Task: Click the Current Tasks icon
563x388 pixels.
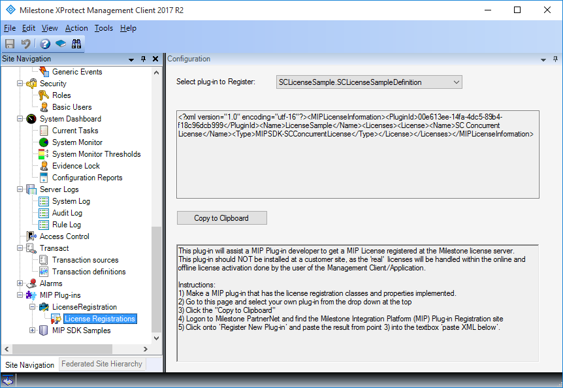Action: (x=44, y=131)
